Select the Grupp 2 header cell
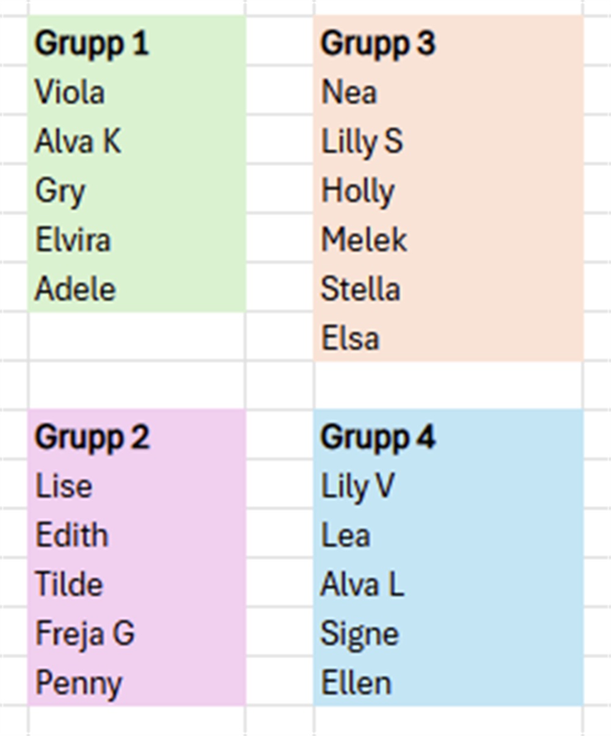The height and width of the screenshot is (736, 611). click(x=92, y=437)
